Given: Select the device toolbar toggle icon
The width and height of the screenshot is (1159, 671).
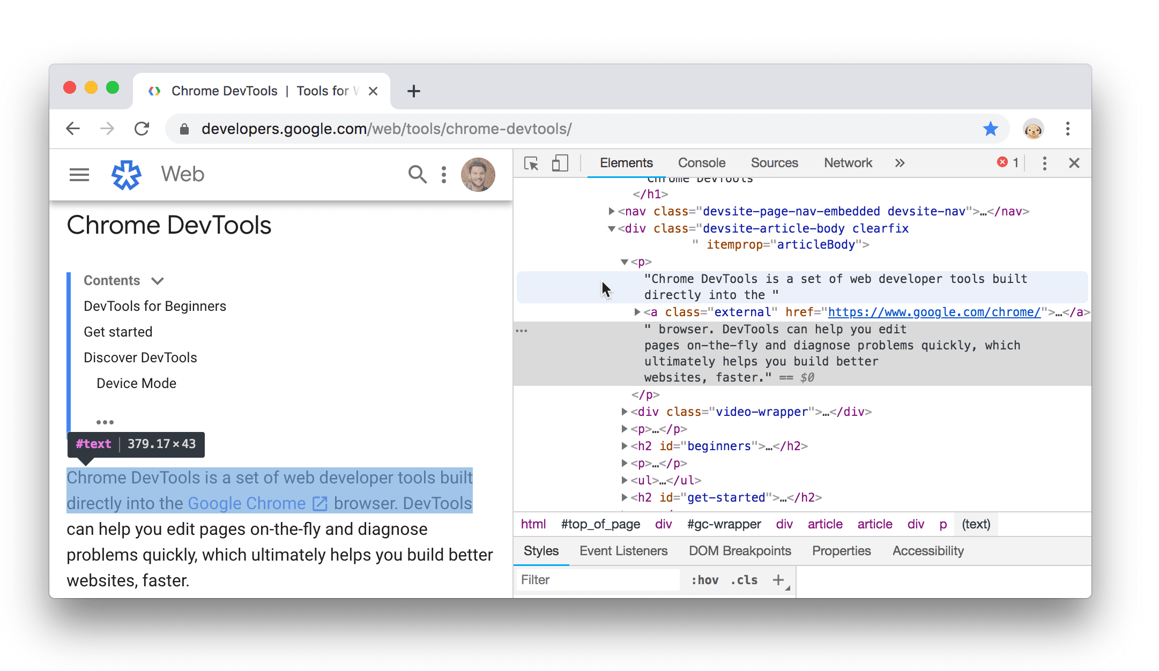Looking at the screenshot, I should click(559, 164).
